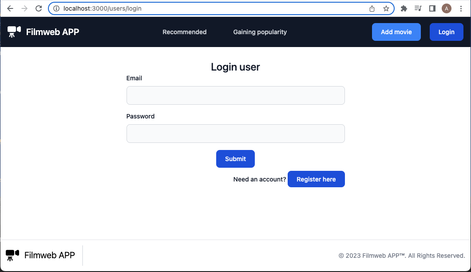Click the Login button in header
The height and width of the screenshot is (272, 471).
pyautogui.click(x=447, y=32)
